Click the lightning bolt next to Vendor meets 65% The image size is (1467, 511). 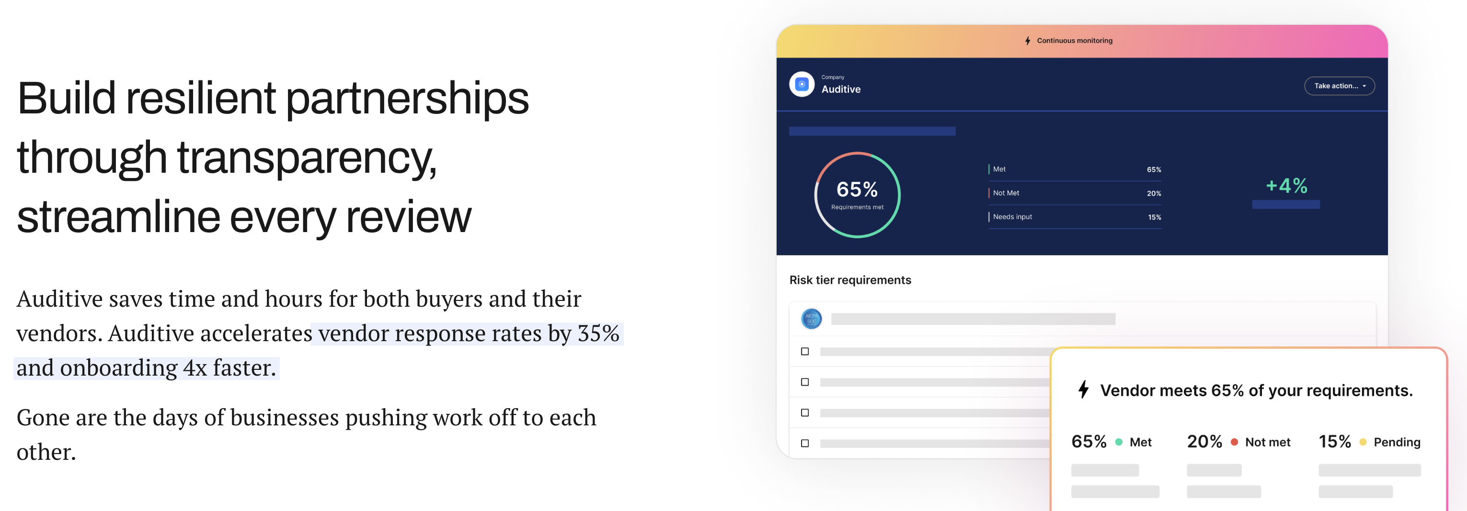pos(1083,390)
